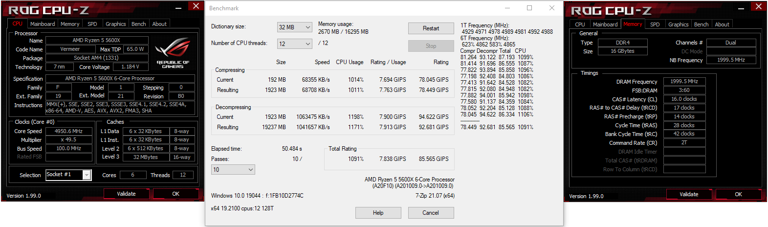Screen dimensions: 768x227
Task: Switch to CPU tab in right CPU-Z window
Action: pos(580,24)
